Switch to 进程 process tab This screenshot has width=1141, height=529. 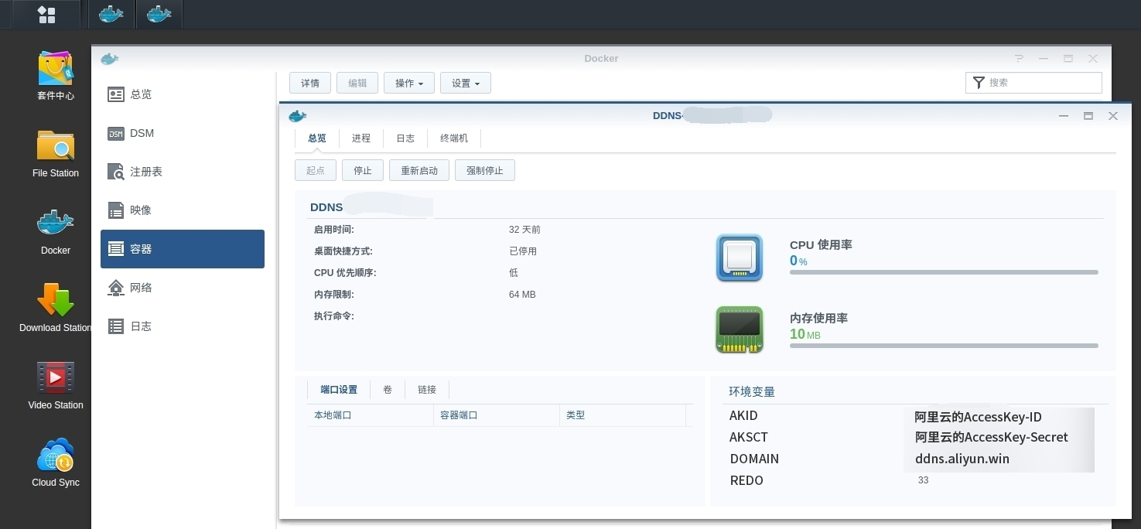(x=361, y=138)
